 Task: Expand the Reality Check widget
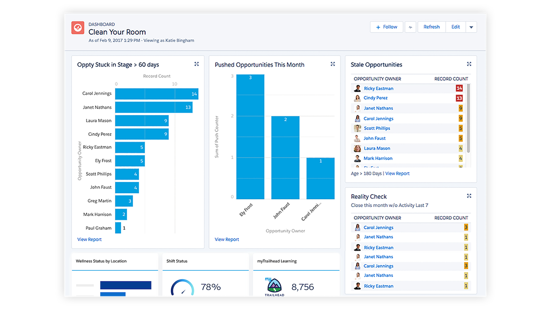tap(469, 196)
